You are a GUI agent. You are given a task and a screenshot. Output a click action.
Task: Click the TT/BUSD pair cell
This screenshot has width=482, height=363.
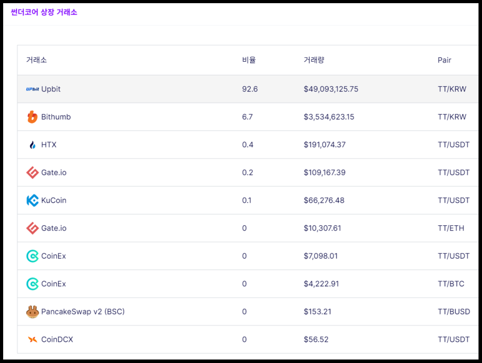(454, 312)
